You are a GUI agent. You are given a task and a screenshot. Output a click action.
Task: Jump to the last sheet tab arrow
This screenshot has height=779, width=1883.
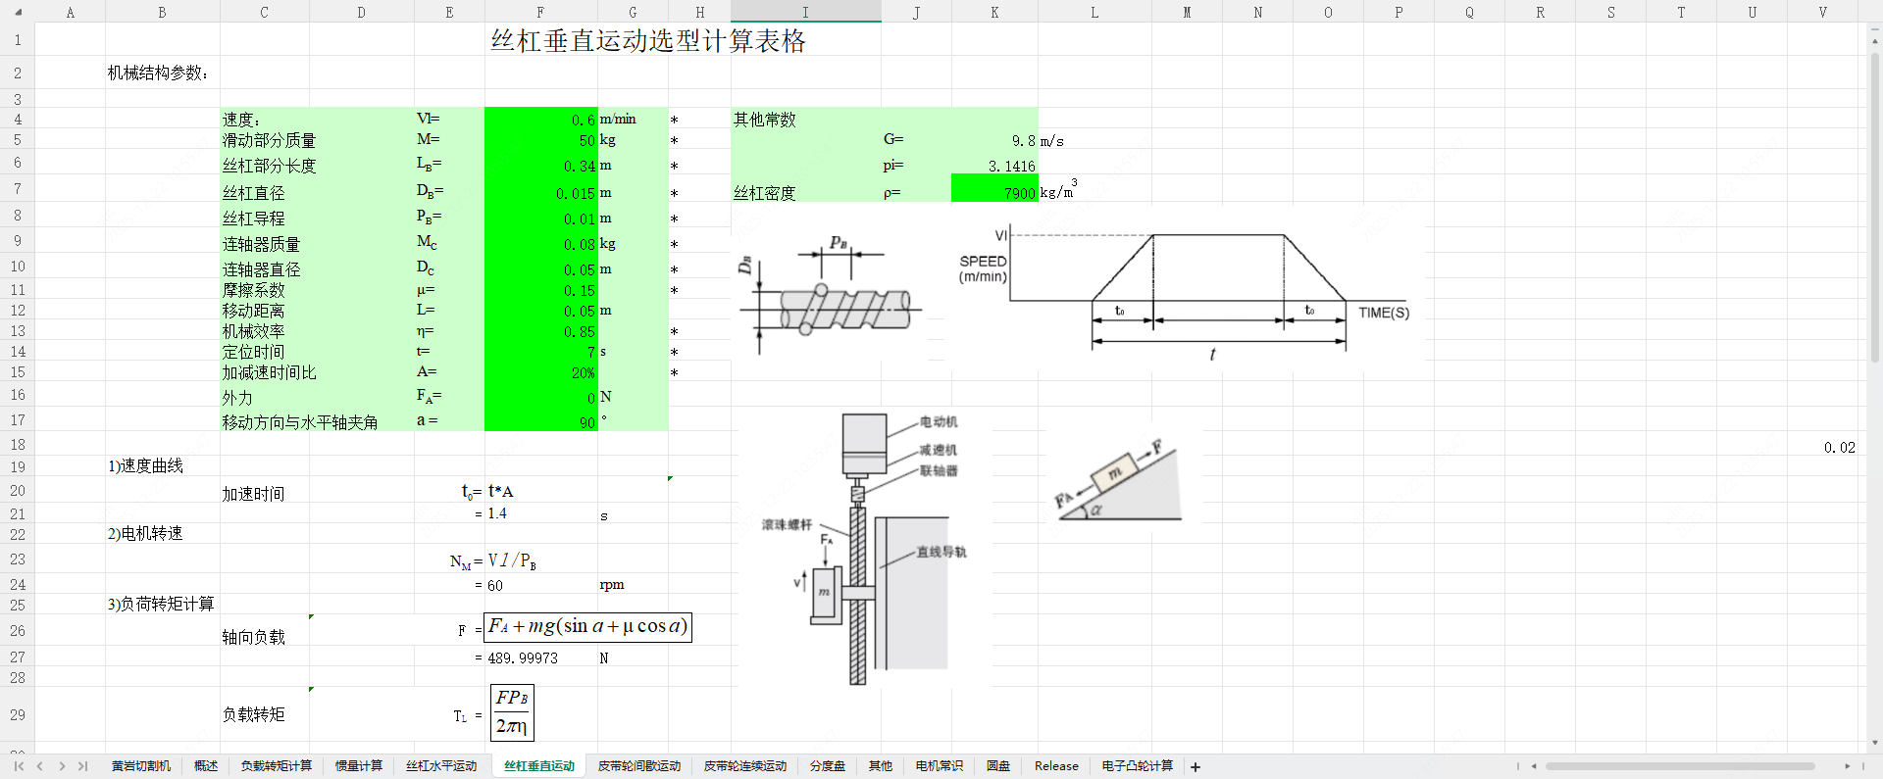pyautogui.click(x=83, y=766)
